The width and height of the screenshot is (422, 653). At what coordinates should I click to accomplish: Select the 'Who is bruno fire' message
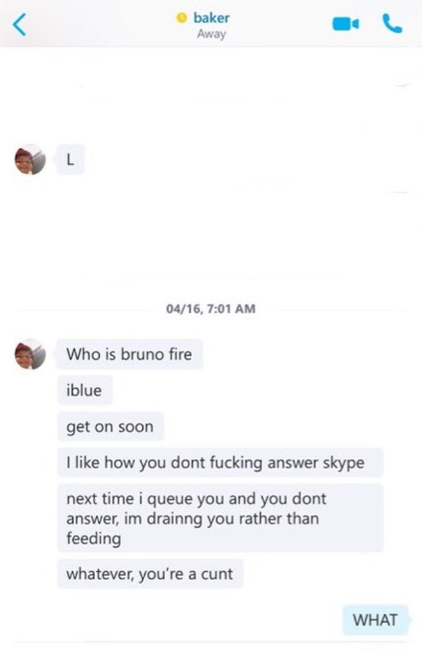tap(129, 354)
